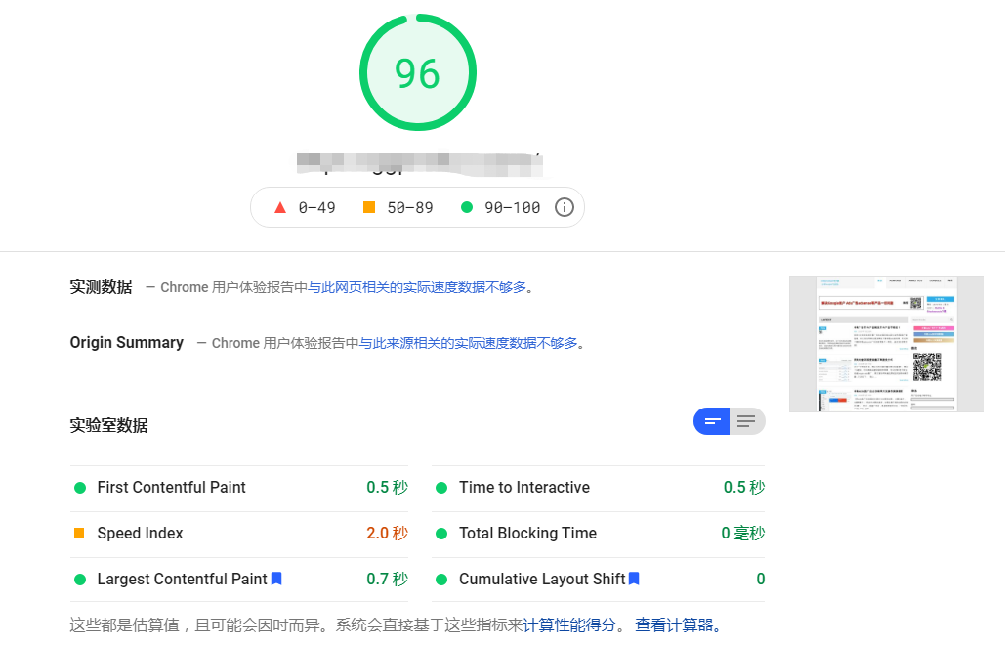Switch lab data to compact view

[711, 421]
